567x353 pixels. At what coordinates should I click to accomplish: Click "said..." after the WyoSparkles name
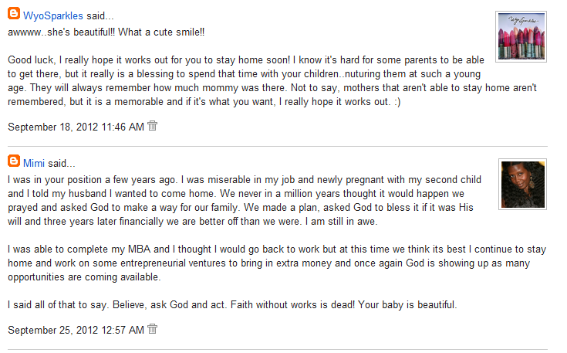click(x=102, y=16)
